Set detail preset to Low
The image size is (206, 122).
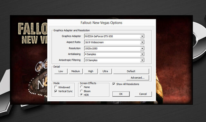pos(61,71)
